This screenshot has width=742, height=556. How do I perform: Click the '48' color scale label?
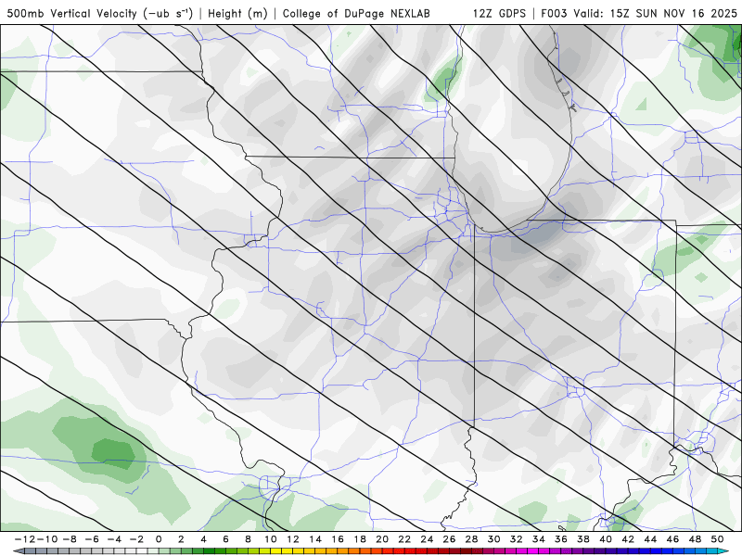(x=695, y=539)
